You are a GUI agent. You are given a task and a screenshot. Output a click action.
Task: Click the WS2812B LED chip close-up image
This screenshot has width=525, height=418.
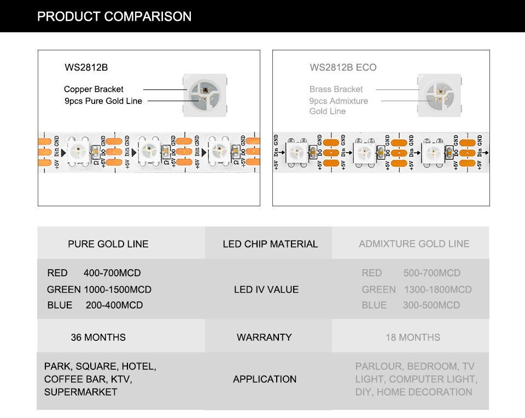204,95
